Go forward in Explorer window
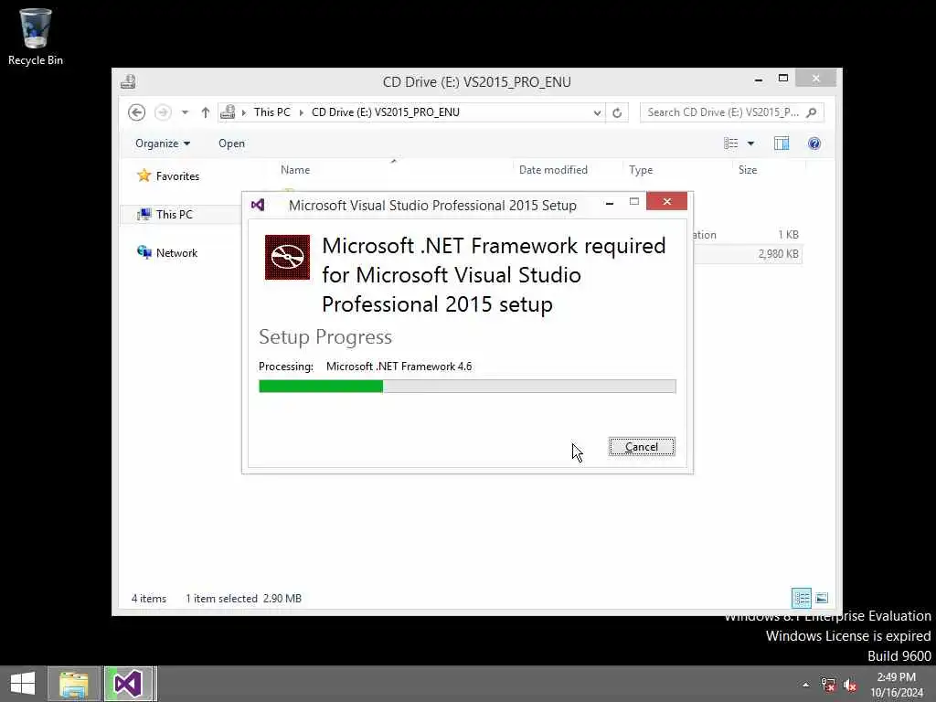The height and width of the screenshot is (702, 936). coord(163,112)
